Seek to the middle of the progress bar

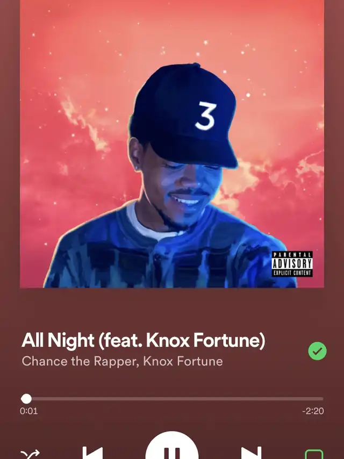point(172,399)
